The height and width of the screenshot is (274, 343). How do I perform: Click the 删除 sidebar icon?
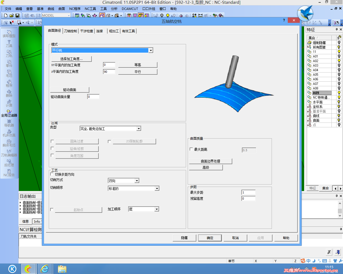(x=9, y=93)
